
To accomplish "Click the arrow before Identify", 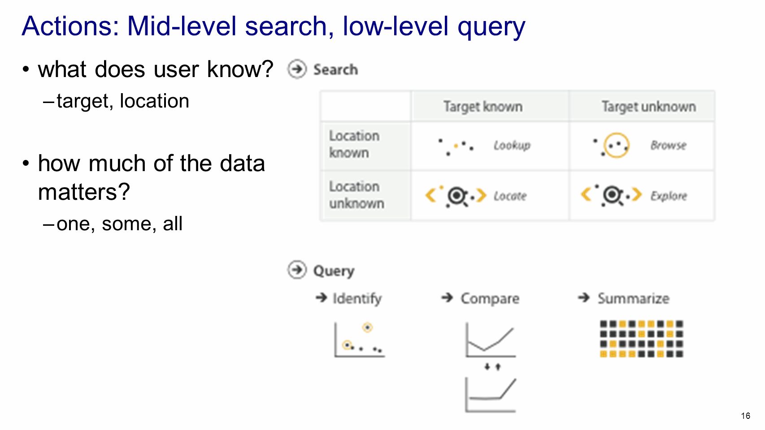I will (x=321, y=297).
